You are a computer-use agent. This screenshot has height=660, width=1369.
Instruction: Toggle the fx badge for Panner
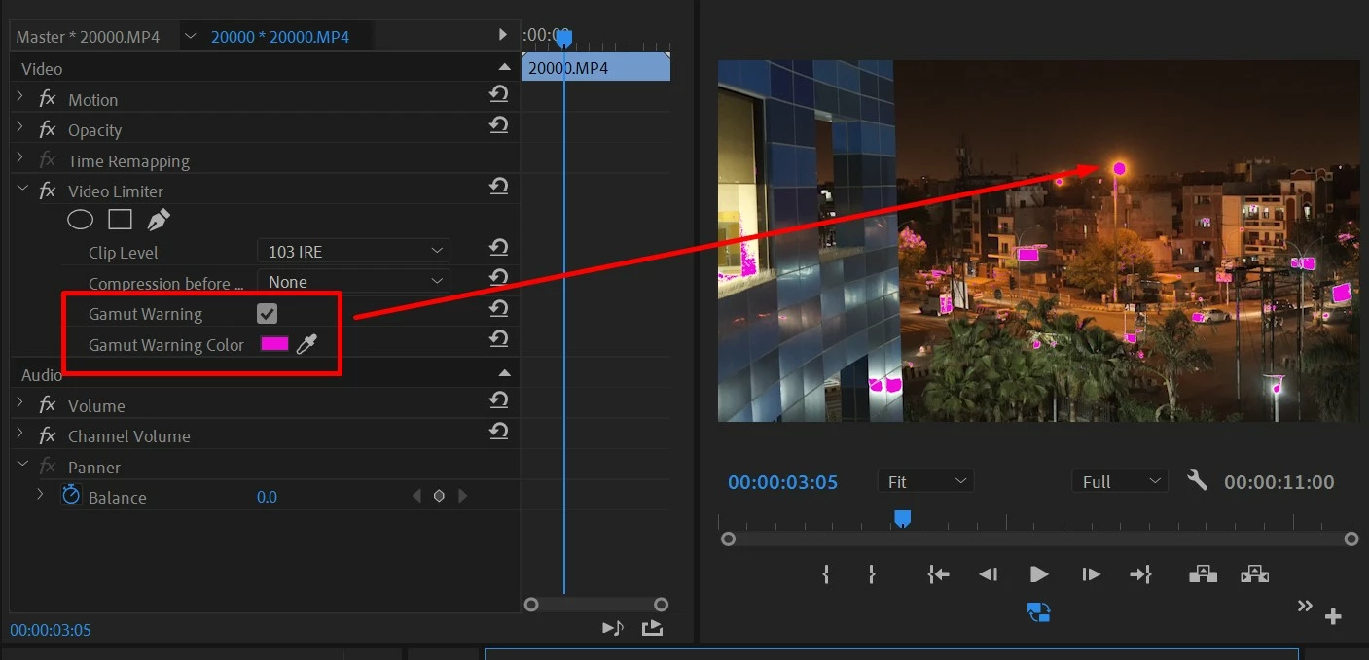(47, 467)
